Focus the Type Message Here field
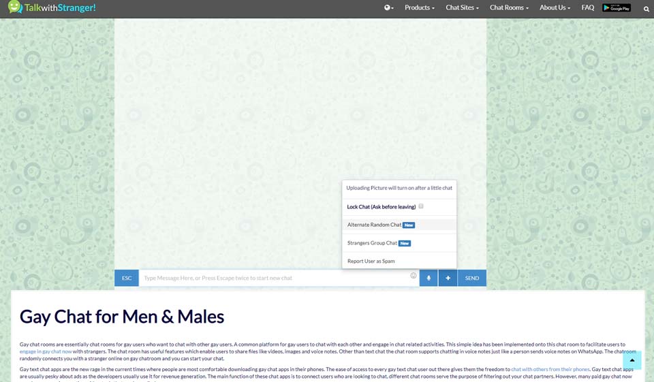654x382 pixels. point(272,278)
